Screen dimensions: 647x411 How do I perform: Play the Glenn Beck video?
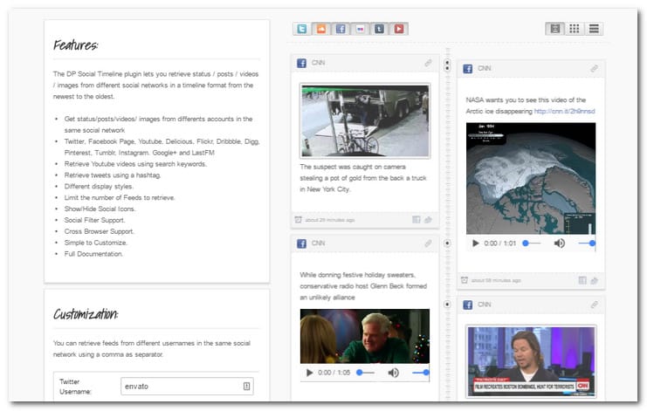click(x=309, y=373)
